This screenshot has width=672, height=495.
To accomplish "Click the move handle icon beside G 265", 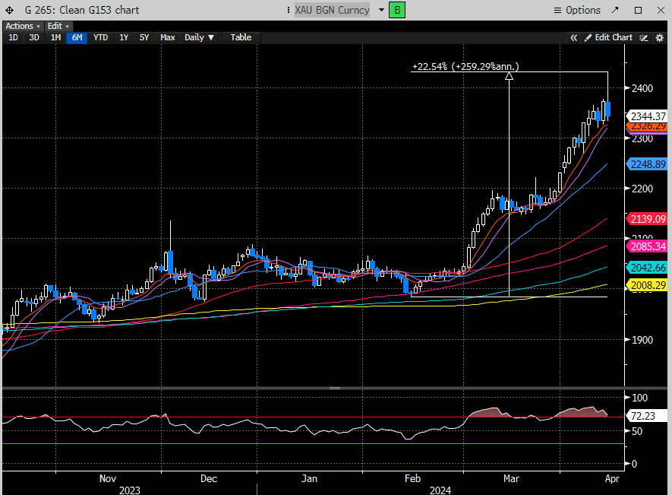I will tap(9, 10).
